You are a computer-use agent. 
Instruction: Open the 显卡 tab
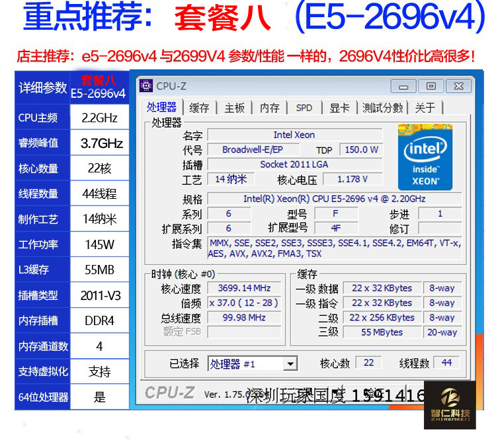[x=339, y=108]
